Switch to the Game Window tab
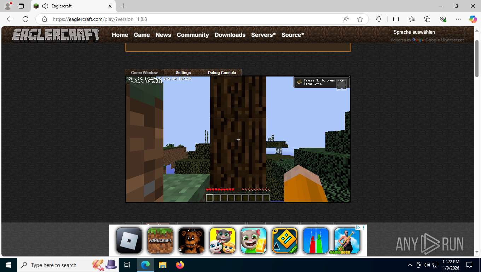The width and height of the screenshot is (481, 272). coord(144,73)
